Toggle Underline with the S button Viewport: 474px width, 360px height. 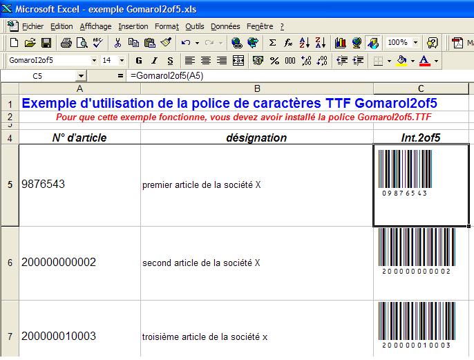(x=171, y=61)
